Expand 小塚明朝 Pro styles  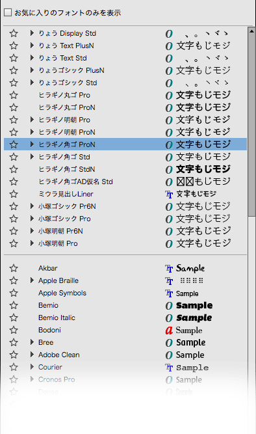32,243
